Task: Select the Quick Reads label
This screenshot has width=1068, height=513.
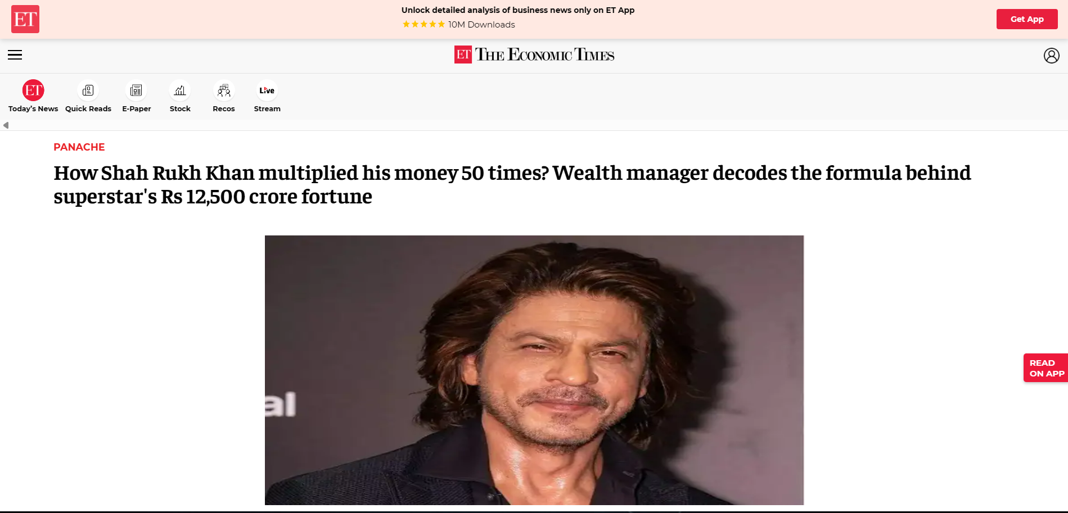Action: [88, 109]
